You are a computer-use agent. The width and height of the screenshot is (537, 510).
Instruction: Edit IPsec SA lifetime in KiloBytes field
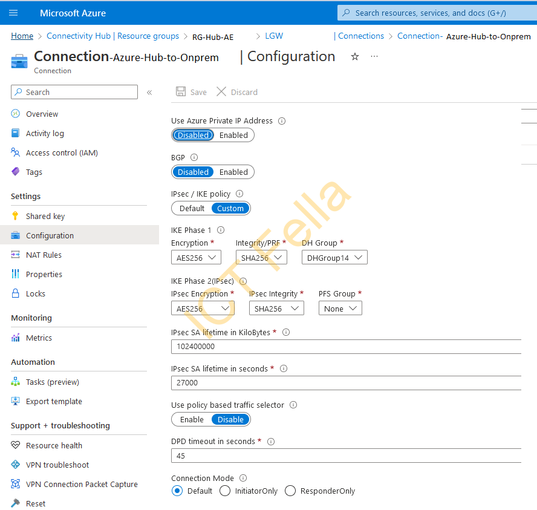pyautogui.click(x=347, y=346)
